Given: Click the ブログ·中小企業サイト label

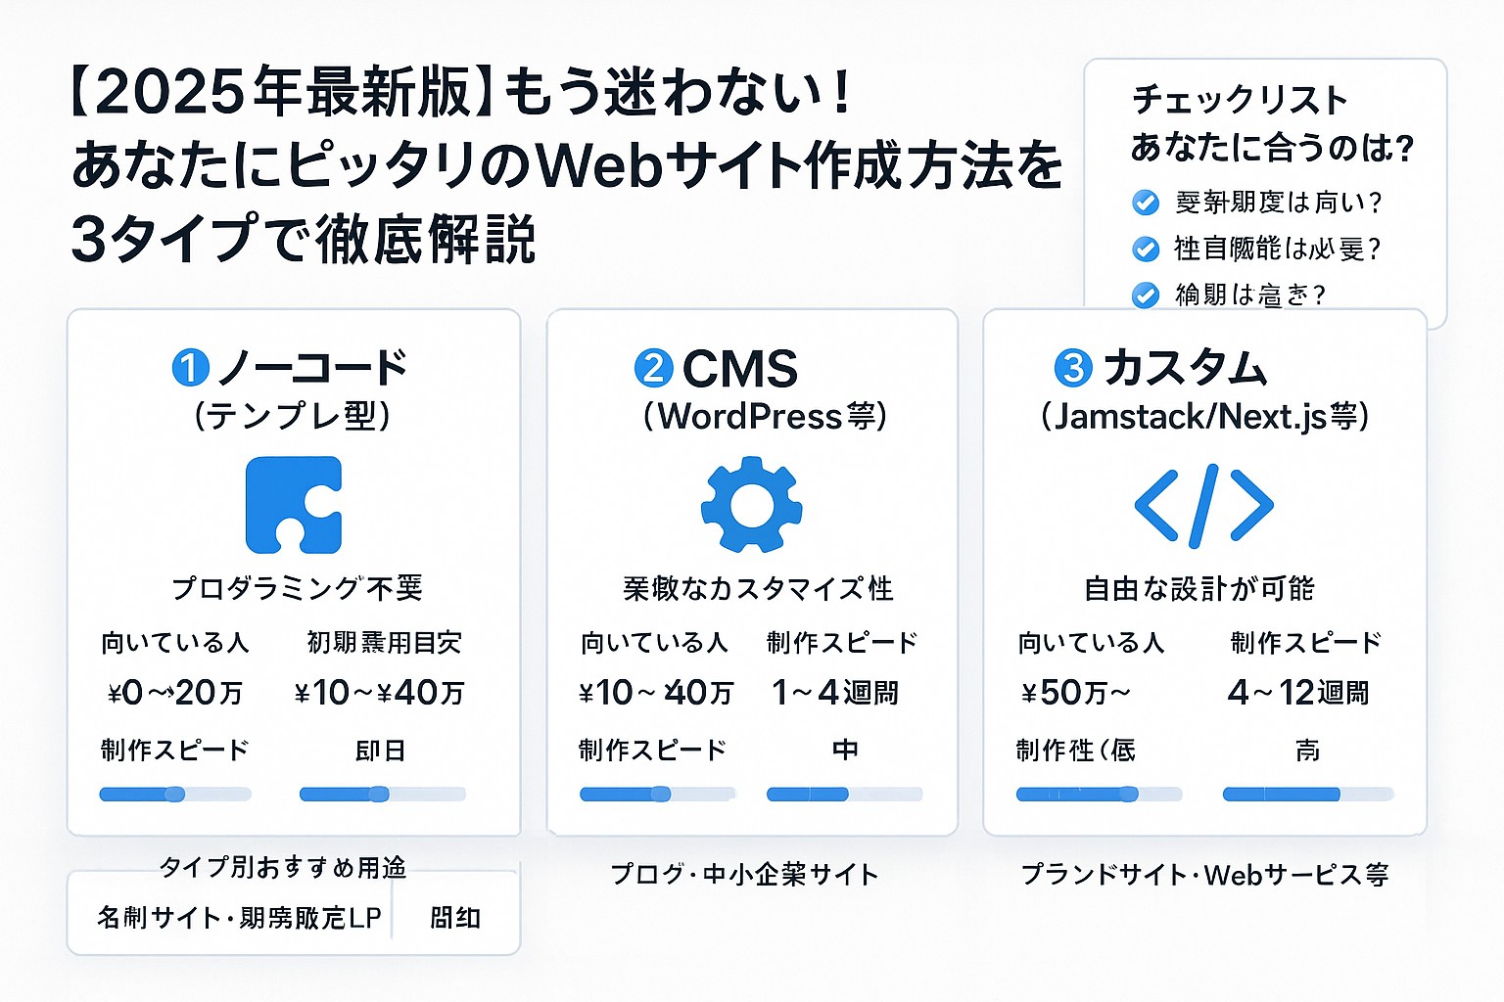Looking at the screenshot, I should [x=744, y=874].
